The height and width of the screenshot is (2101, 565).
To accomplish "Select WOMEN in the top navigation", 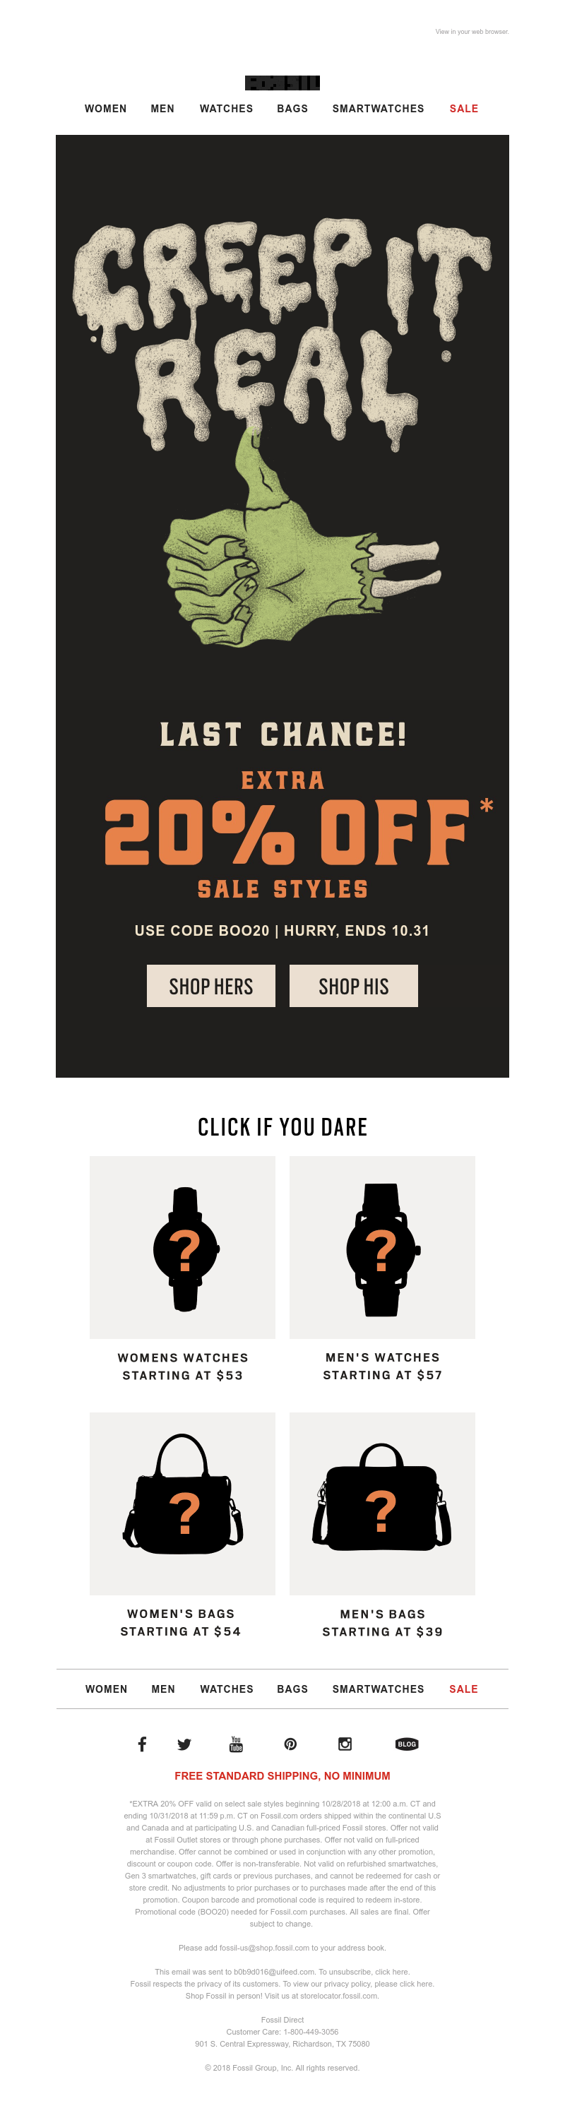I will coord(106,109).
